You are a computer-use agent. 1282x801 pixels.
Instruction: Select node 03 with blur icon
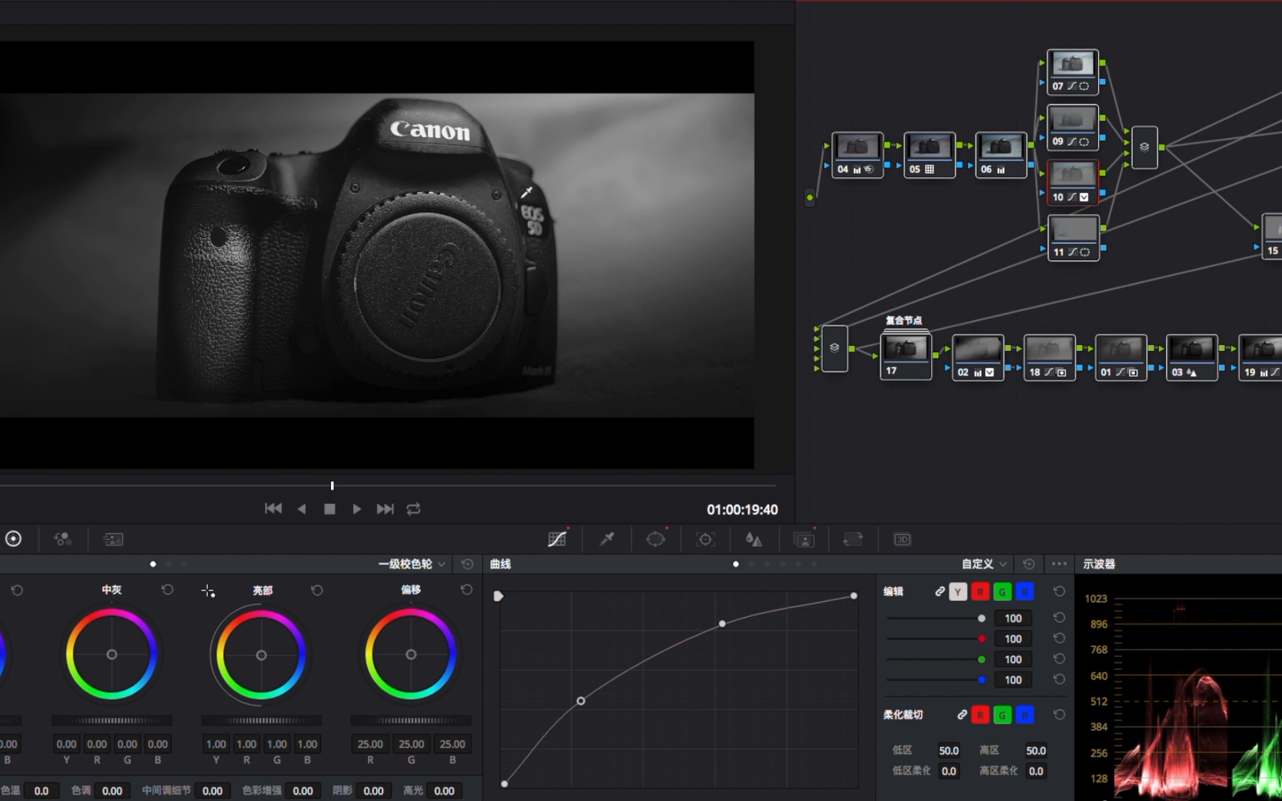tap(1192, 357)
